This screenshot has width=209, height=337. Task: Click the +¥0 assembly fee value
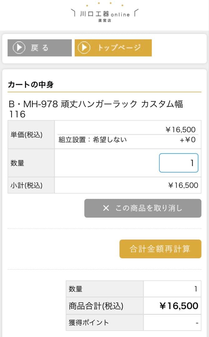pos(192,140)
